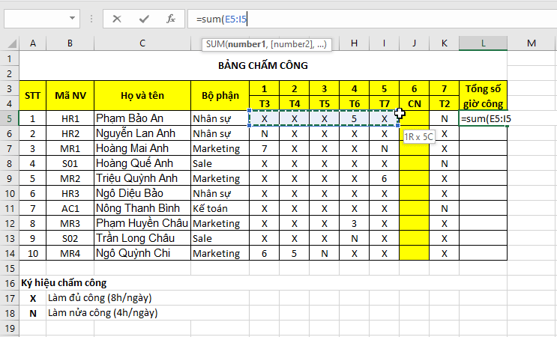Click the Họ và tên header cell

[x=142, y=95]
